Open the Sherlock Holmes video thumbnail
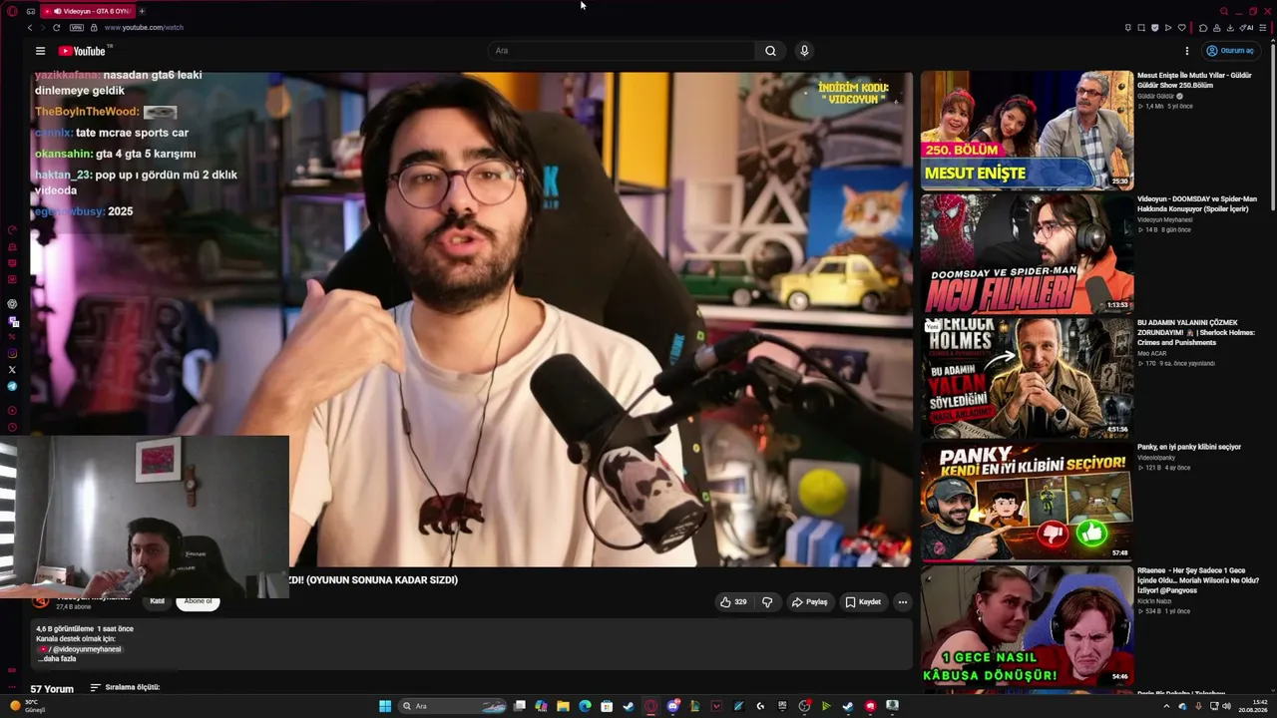Screen dimensions: 1277x718 (x=1027, y=377)
